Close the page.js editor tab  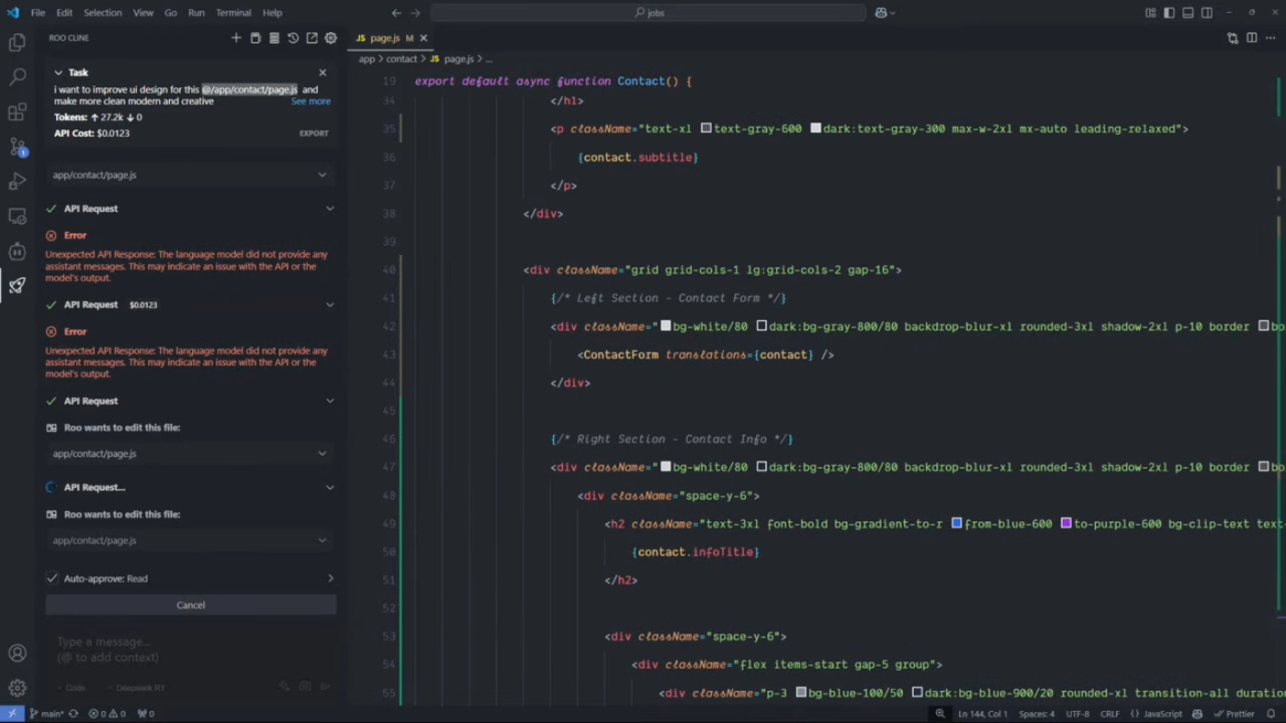point(423,38)
